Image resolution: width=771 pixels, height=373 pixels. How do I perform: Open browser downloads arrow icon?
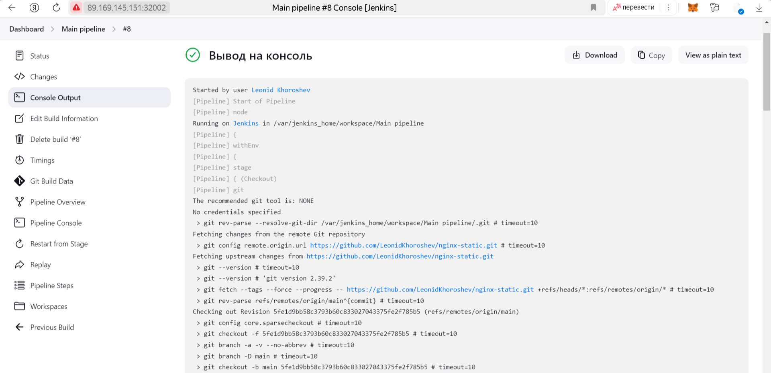point(759,8)
